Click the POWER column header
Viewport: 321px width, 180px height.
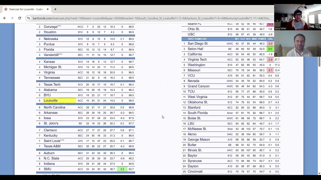coord(262,39)
